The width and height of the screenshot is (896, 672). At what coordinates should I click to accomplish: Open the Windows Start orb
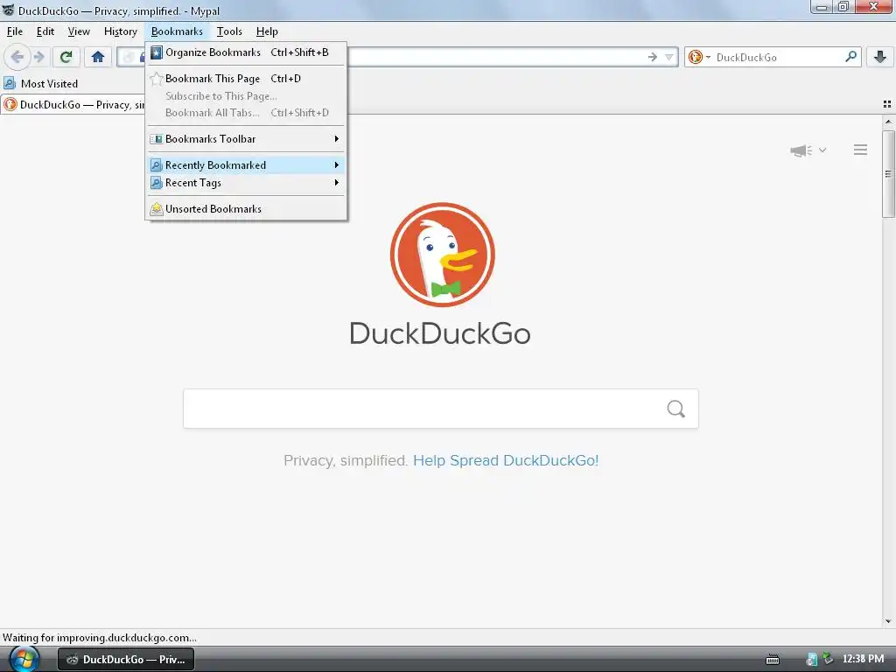point(24,659)
